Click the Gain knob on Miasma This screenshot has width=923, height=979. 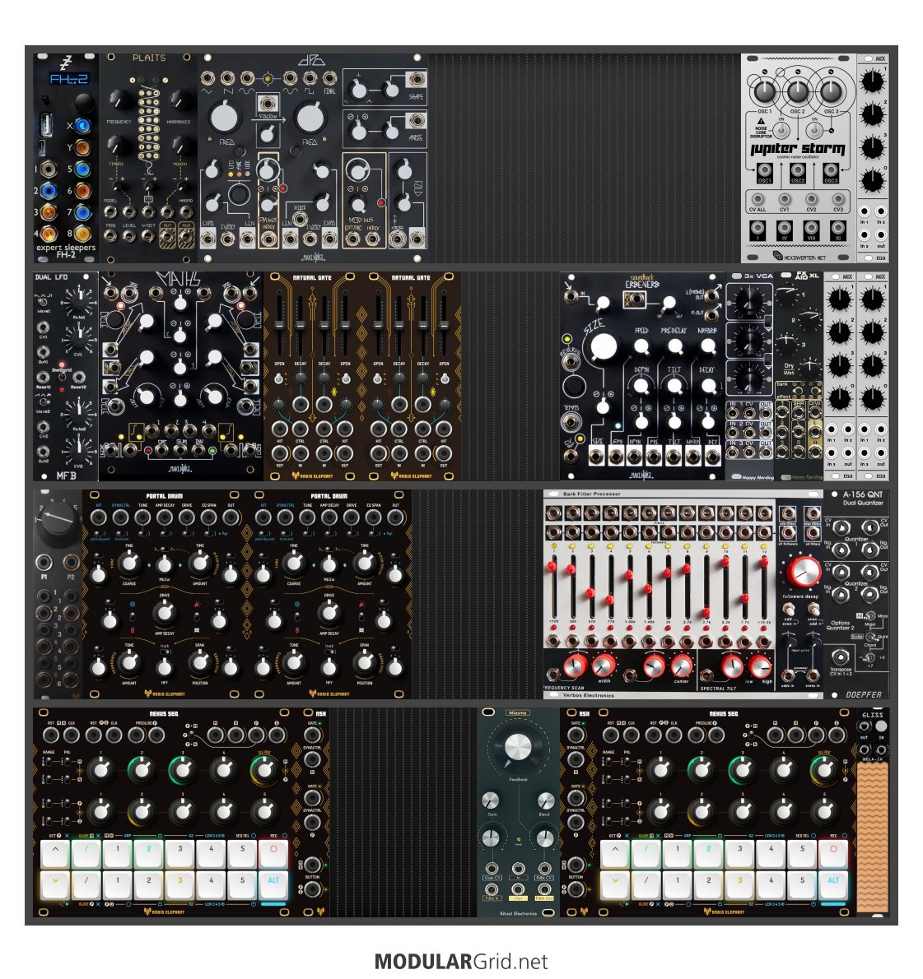(491, 801)
